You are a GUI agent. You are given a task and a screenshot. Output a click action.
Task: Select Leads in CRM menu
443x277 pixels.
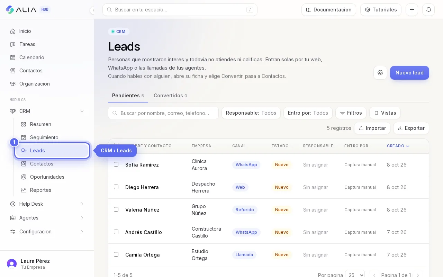click(x=52, y=151)
